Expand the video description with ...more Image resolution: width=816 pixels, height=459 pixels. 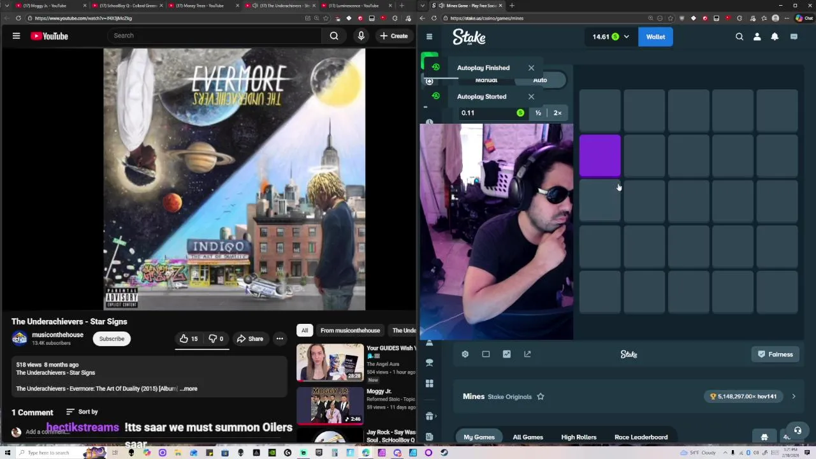click(189, 388)
